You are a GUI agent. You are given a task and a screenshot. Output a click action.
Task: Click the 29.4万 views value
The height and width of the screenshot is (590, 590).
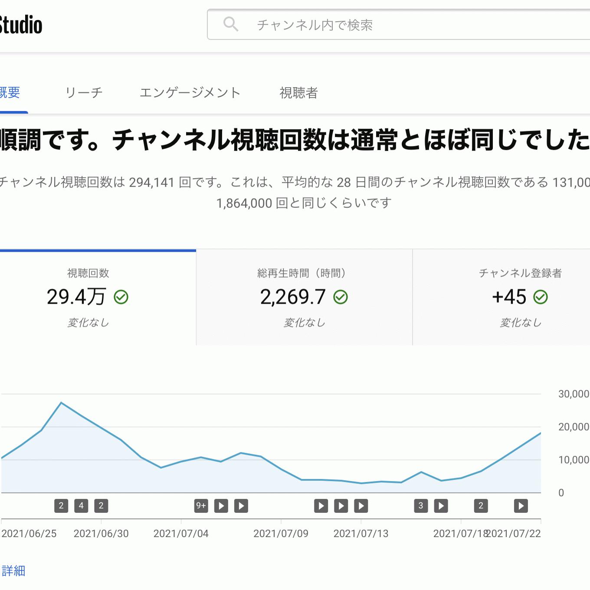pos(76,297)
